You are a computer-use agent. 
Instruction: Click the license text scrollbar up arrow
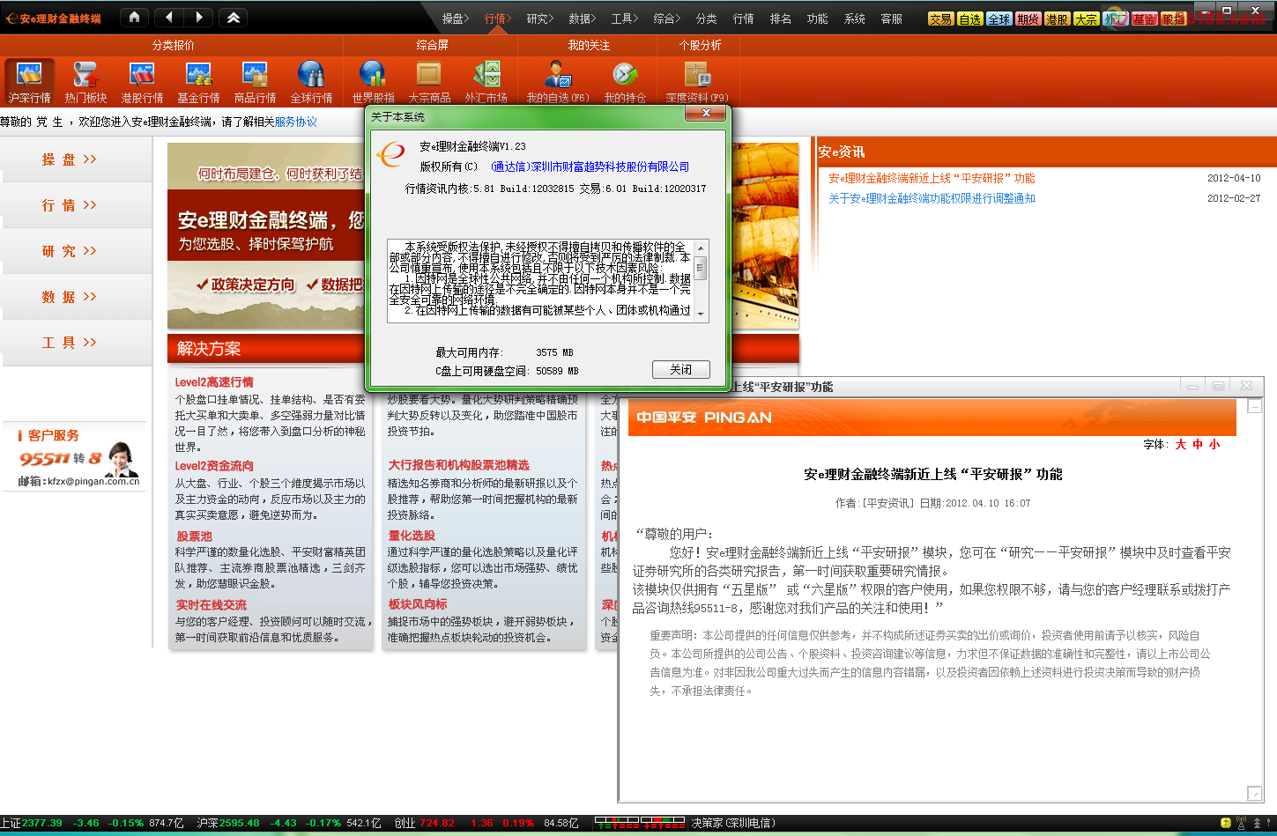701,247
